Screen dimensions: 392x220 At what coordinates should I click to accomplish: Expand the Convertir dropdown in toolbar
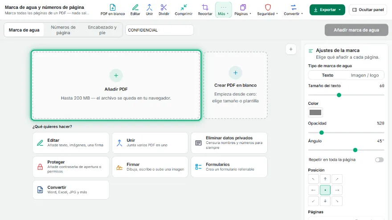tap(293, 10)
